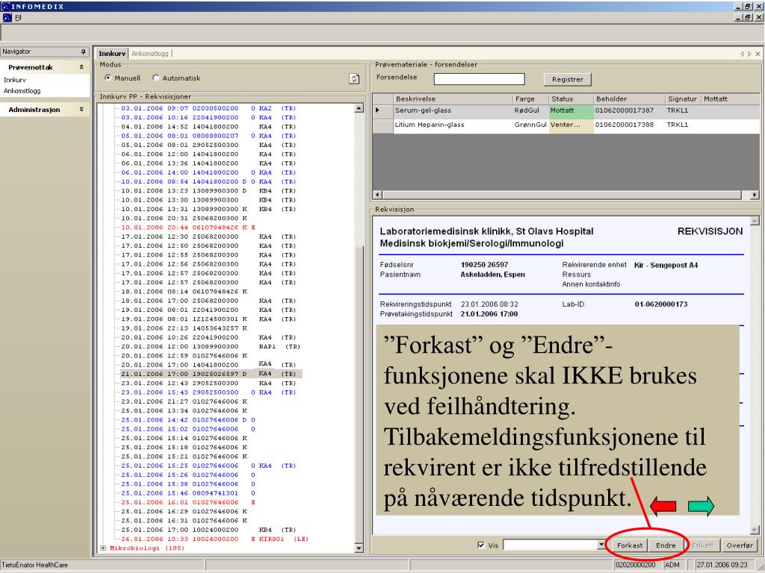Sort by the Beholder column header
This screenshot has height=573, width=765.
tap(629, 99)
